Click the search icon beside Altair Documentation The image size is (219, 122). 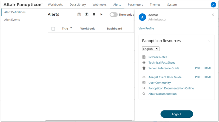[x=144, y=94]
